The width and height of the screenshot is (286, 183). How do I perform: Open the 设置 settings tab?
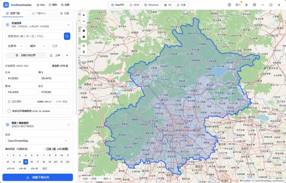pyautogui.click(x=65, y=13)
